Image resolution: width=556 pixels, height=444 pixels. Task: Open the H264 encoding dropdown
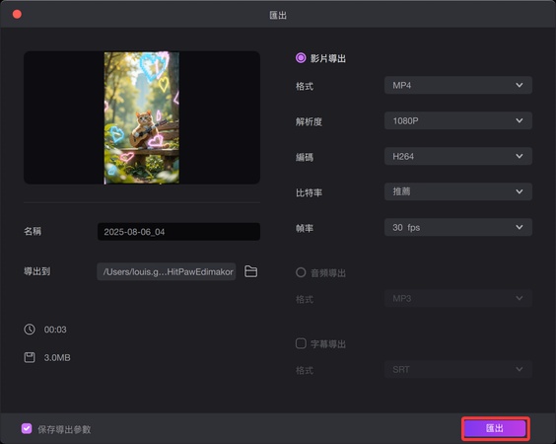(458, 156)
